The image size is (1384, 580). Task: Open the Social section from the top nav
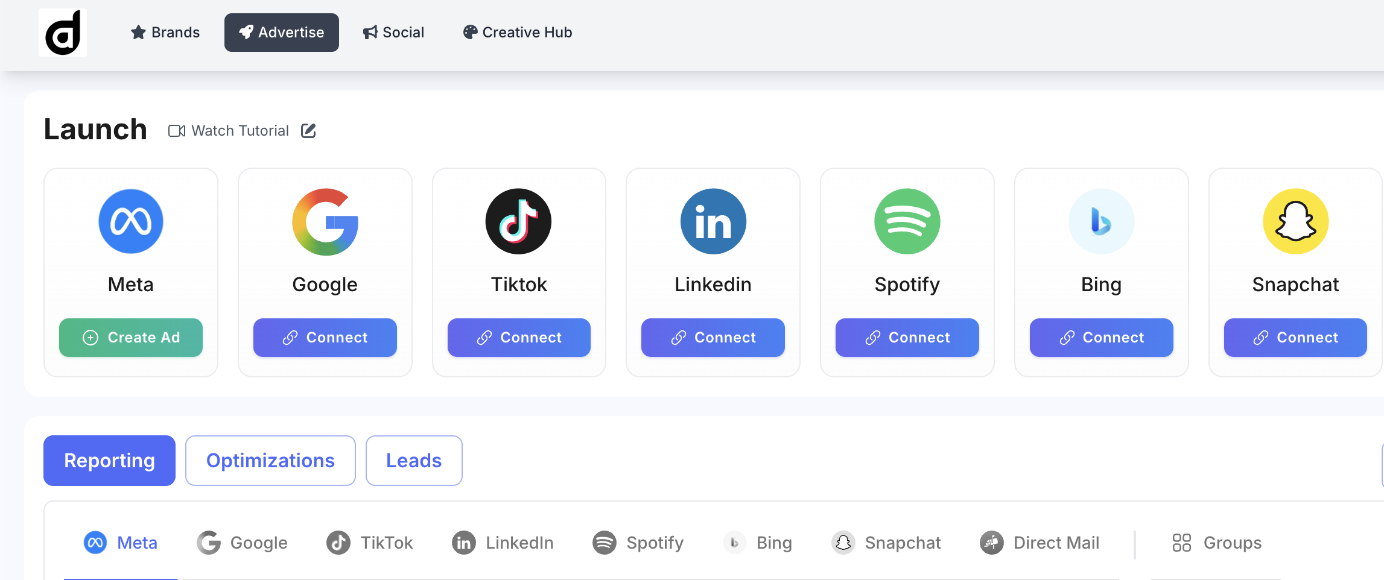point(393,32)
